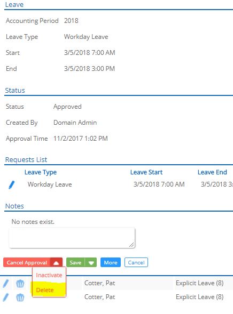Click the green Save button
The image size is (233, 314).
point(75,262)
